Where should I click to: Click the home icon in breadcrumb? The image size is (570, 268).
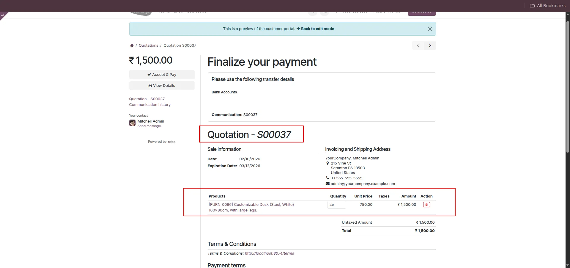click(132, 46)
